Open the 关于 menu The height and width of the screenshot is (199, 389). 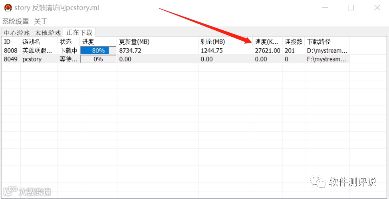click(41, 21)
